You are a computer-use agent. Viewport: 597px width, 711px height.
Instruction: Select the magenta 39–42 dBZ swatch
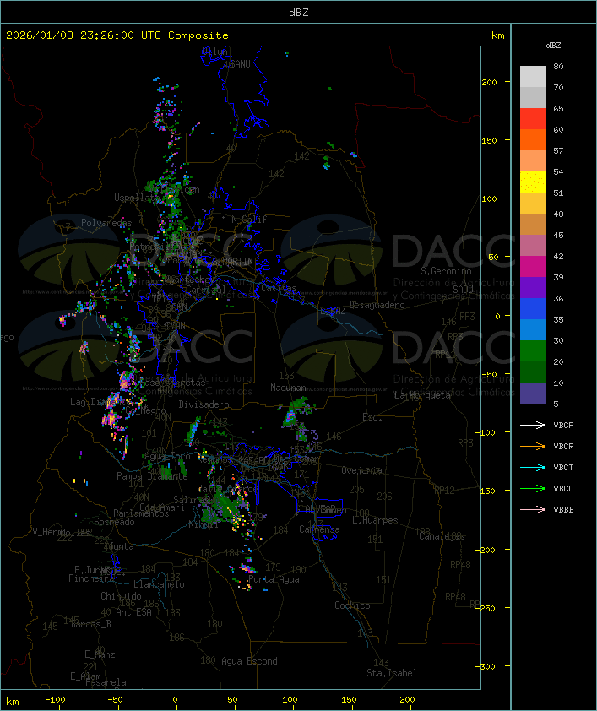533,267
